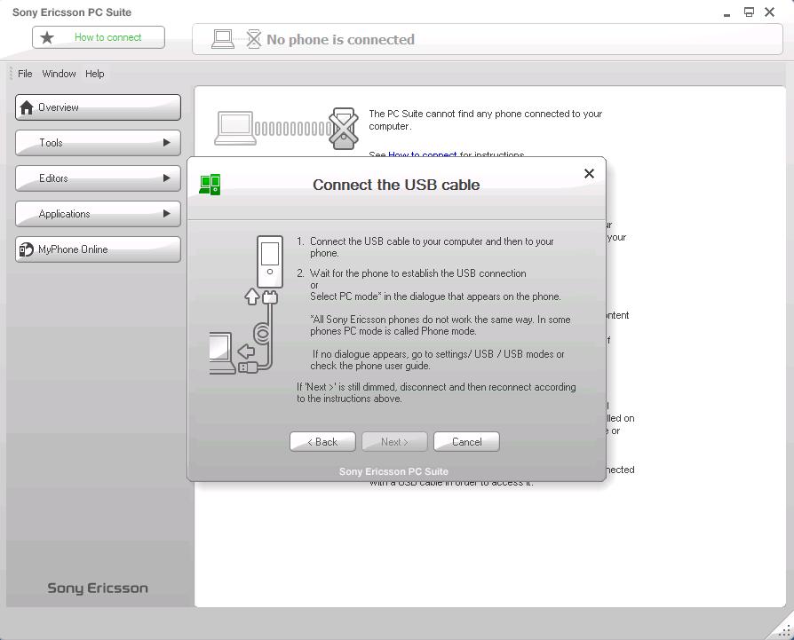Viewport: 794px width, 640px height.
Task: Close the Connect the USB cable dialog
Action: [x=589, y=174]
